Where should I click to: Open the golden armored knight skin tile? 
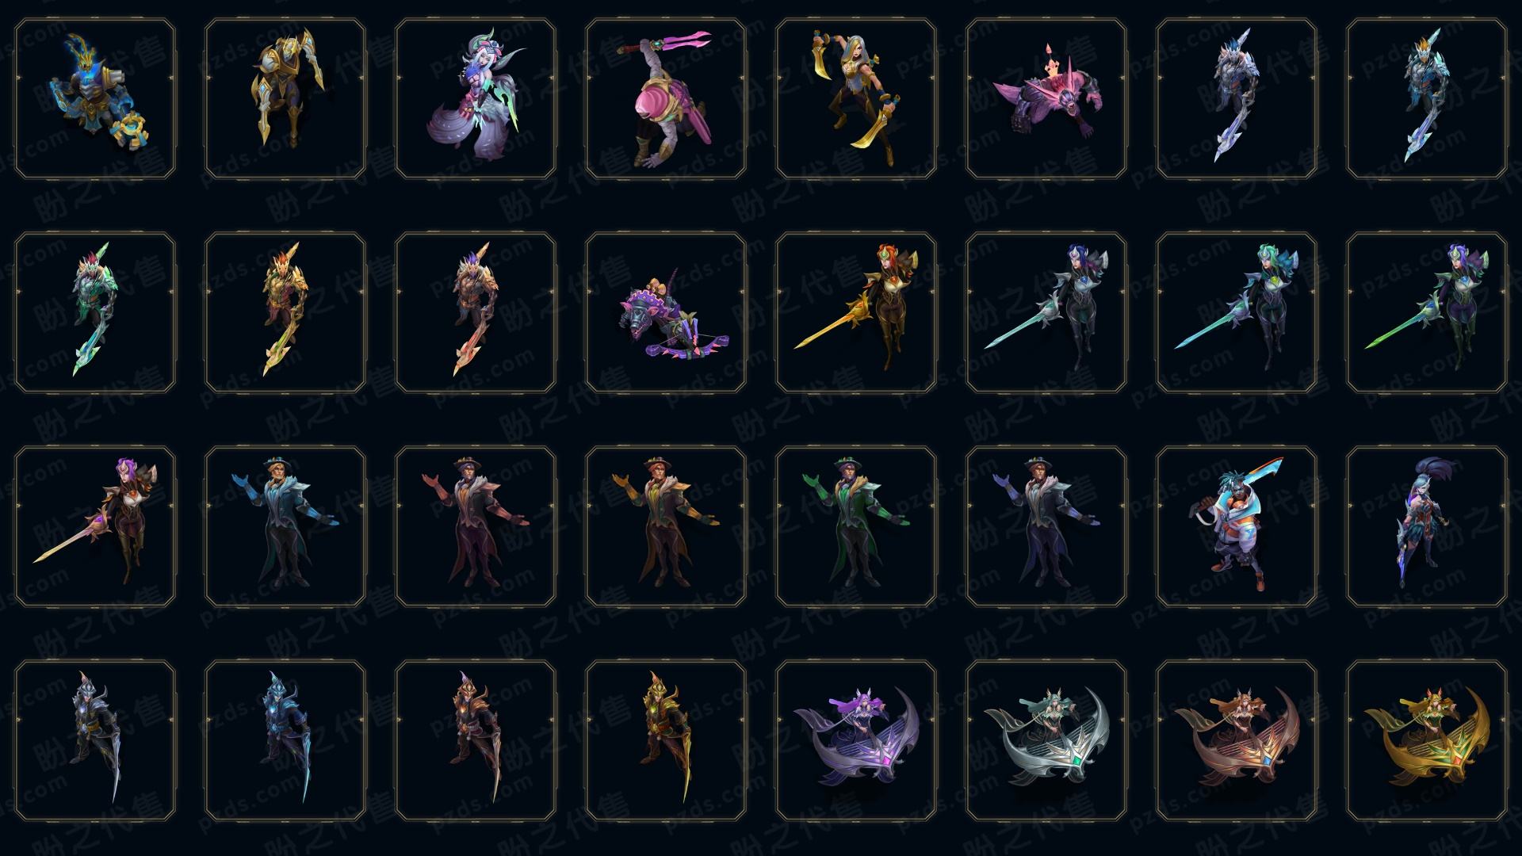click(x=285, y=99)
